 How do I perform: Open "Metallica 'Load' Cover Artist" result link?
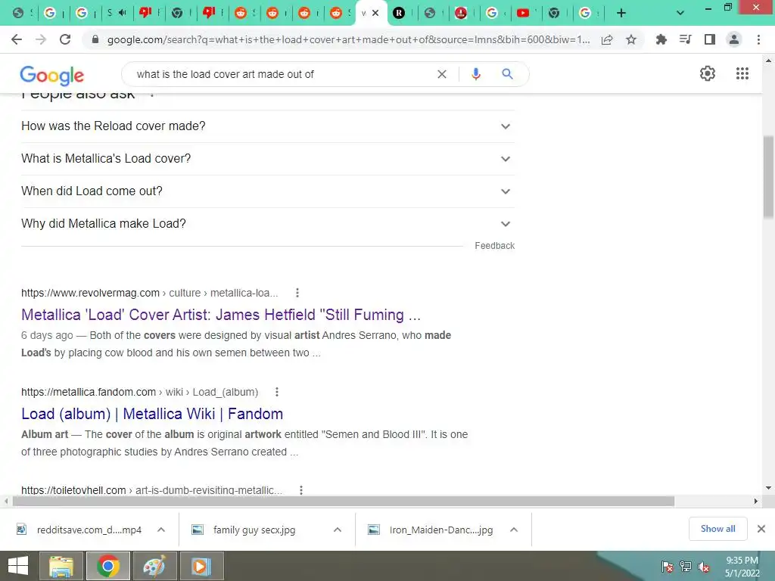[221, 315]
